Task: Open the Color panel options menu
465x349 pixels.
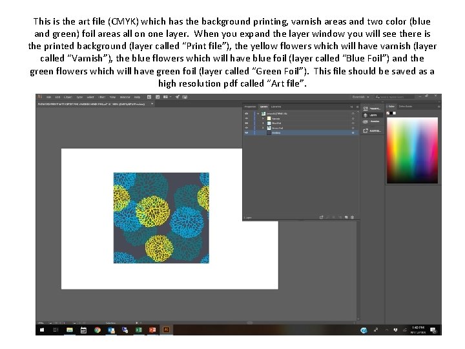Action: point(439,106)
